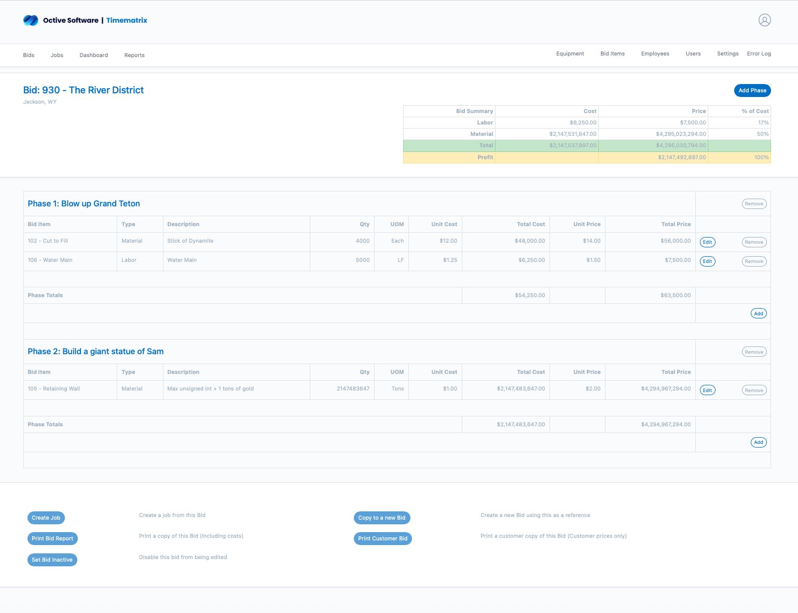Go to the Employees page
Image resolution: width=798 pixels, height=613 pixels.
click(x=655, y=53)
